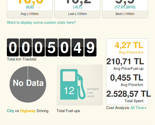This screenshot has height=125, width=155.
Task: Click the Avg Price/Litre label
Action: coord(131,52)
